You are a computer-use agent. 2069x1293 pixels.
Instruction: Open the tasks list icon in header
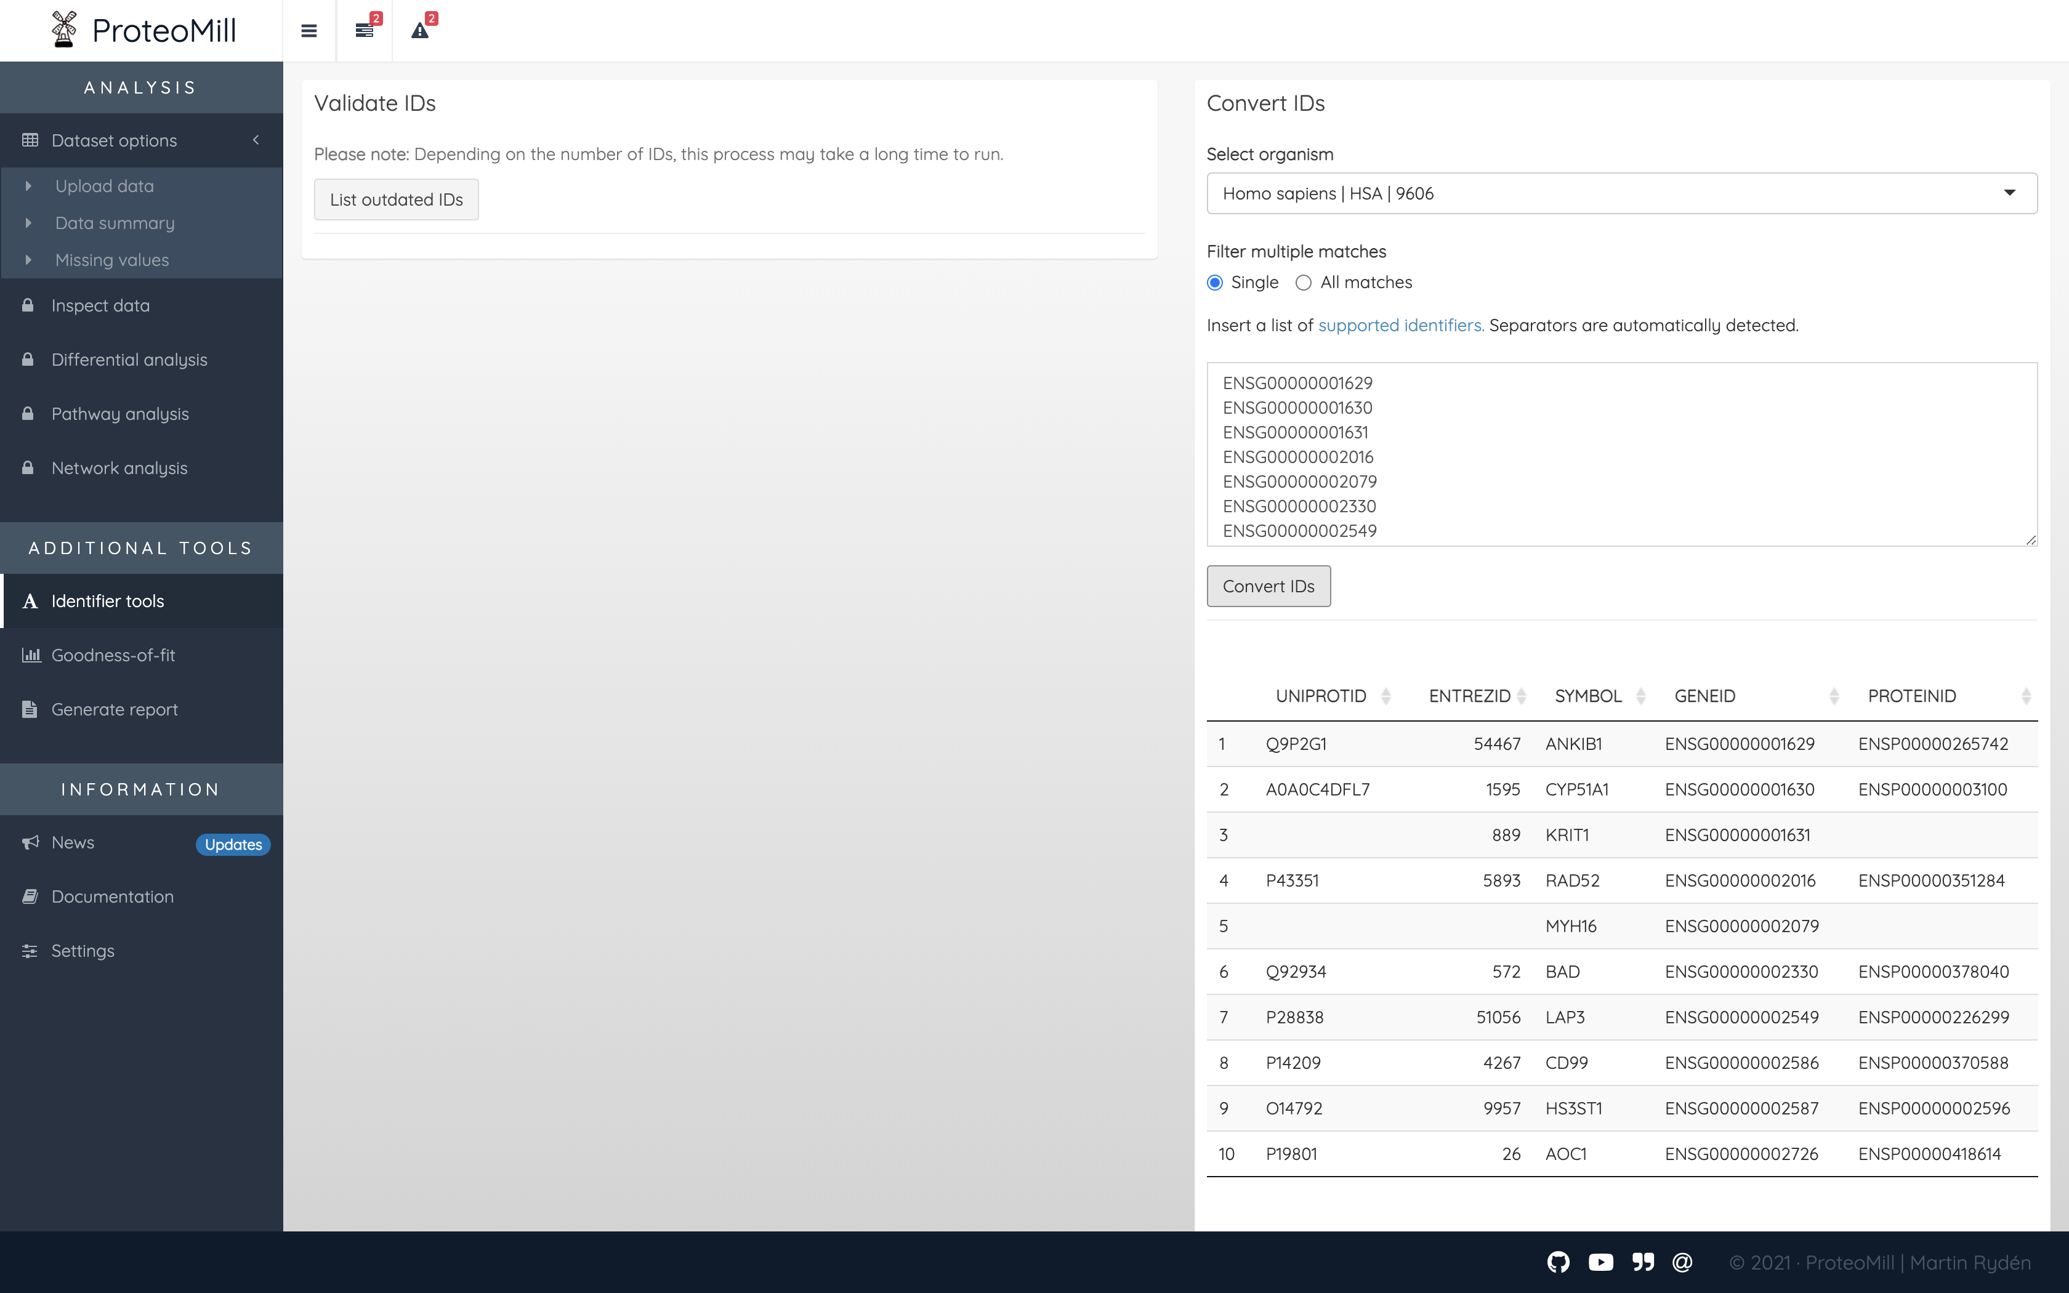coord(364,31)
